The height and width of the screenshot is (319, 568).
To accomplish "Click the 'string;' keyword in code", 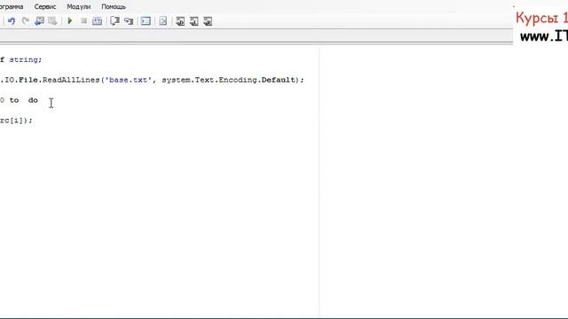I will point(26,59).
